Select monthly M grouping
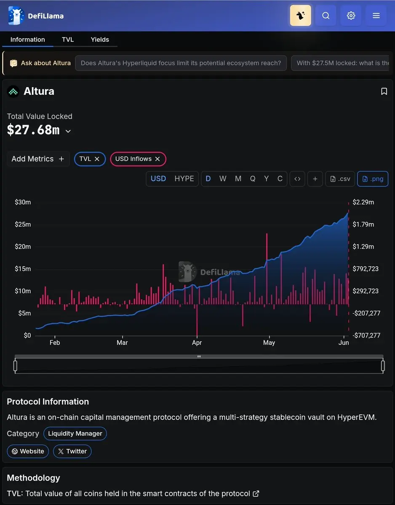 (x=238, y=179)
